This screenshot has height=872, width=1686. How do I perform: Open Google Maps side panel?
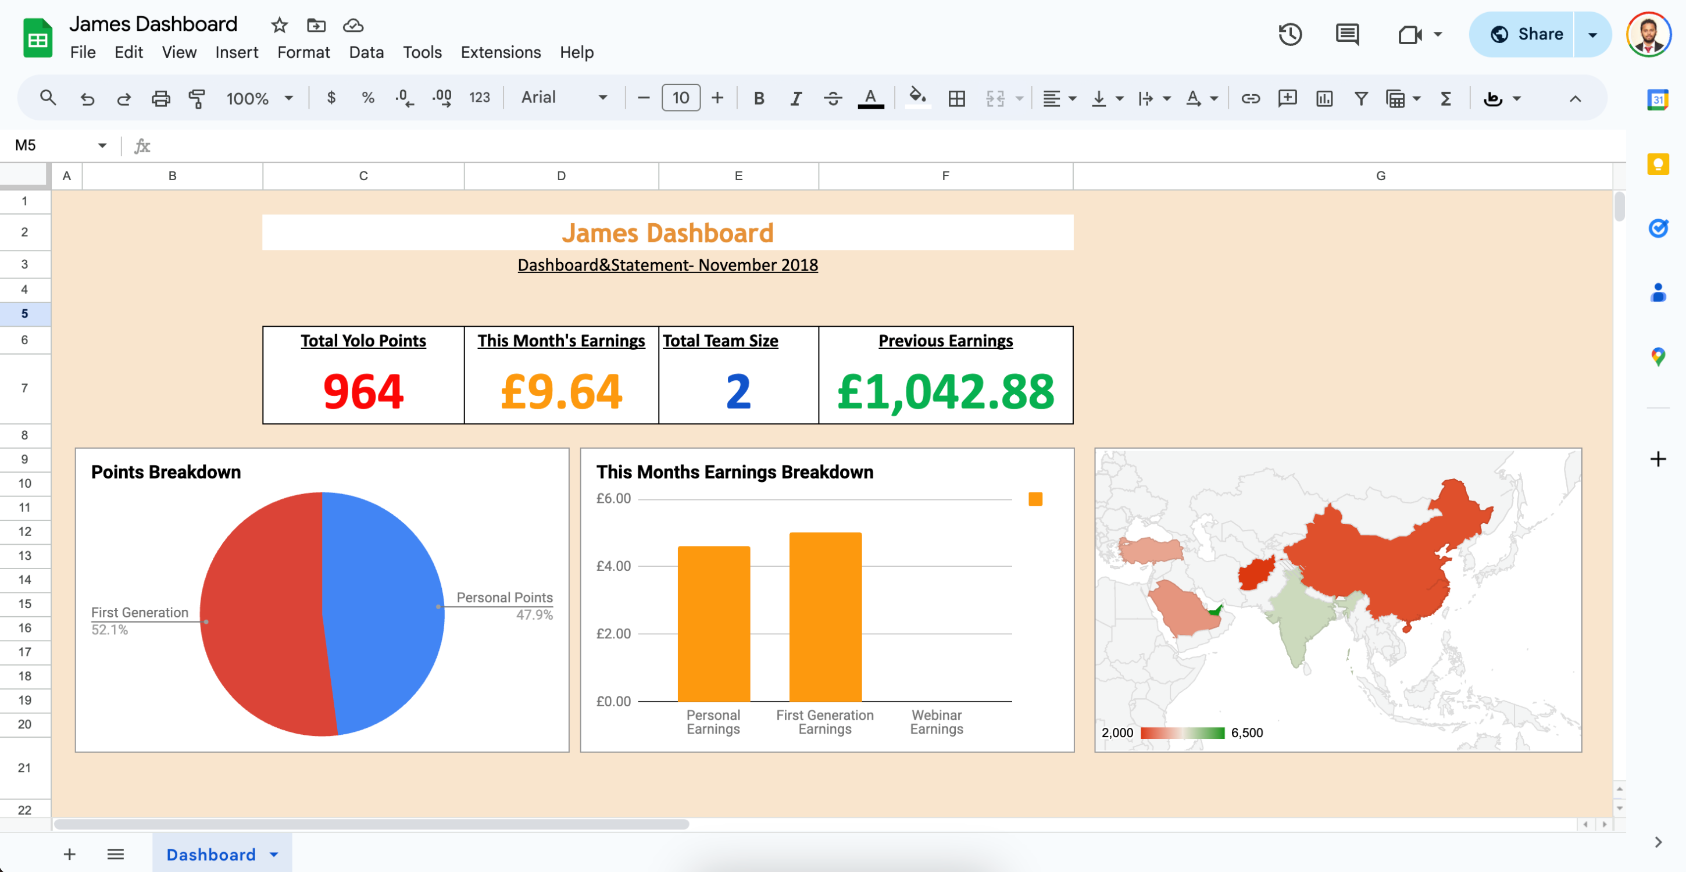point(1657,357)
